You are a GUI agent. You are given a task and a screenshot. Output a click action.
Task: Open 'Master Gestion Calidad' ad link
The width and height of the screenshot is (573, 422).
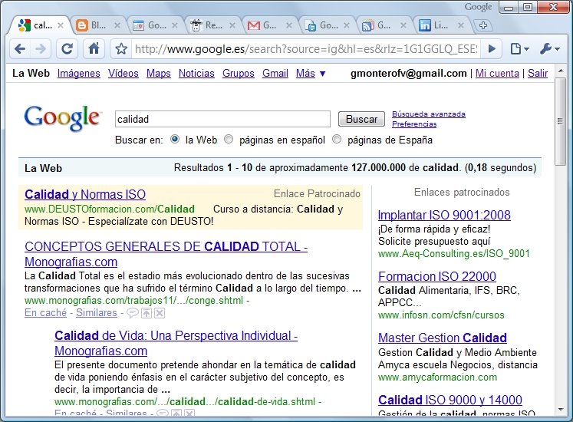[x=443, y=338]
